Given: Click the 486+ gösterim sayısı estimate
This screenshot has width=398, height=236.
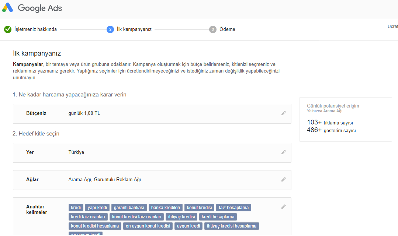Looking at the screenshot, I should pyautogui.click(x=331, y=130).
